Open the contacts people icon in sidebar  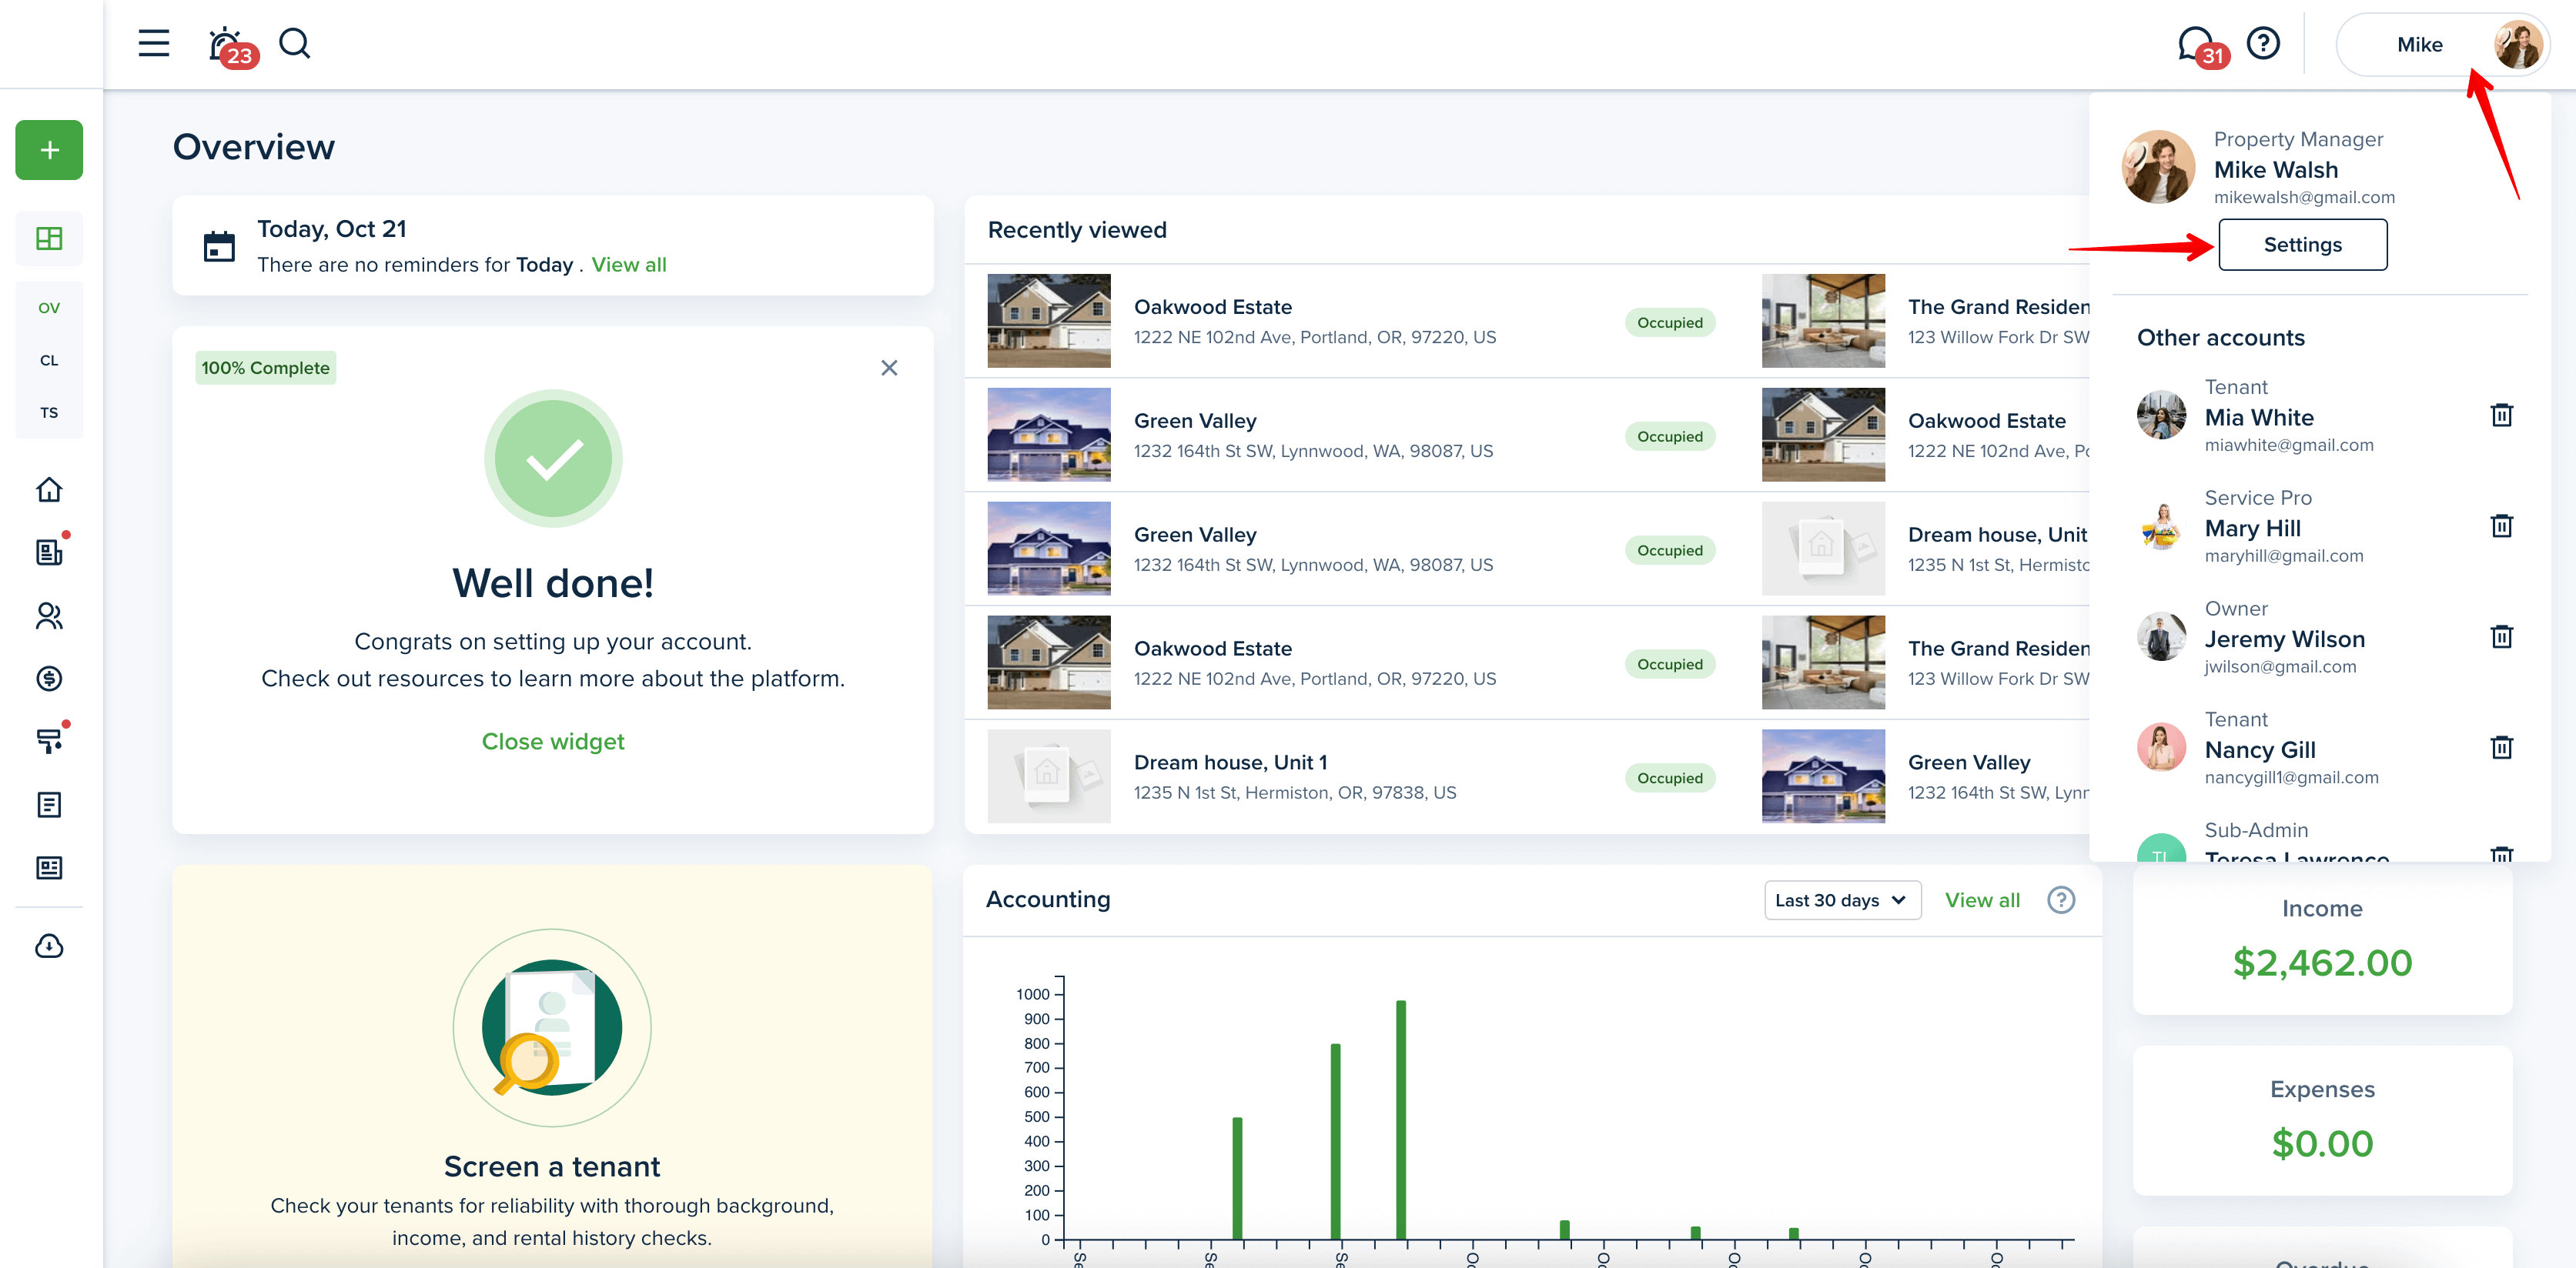(x=49, y=616)
